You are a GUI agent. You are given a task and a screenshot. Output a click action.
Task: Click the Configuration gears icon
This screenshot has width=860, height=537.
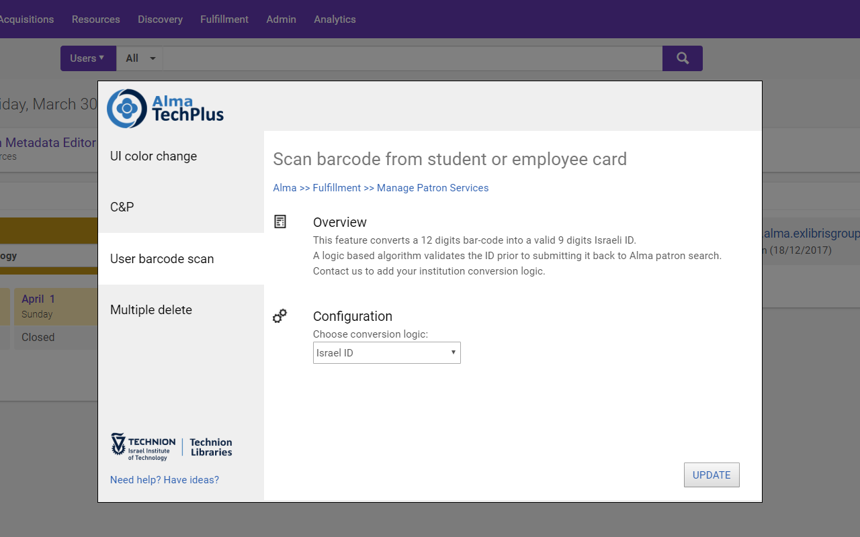[279, 315]
